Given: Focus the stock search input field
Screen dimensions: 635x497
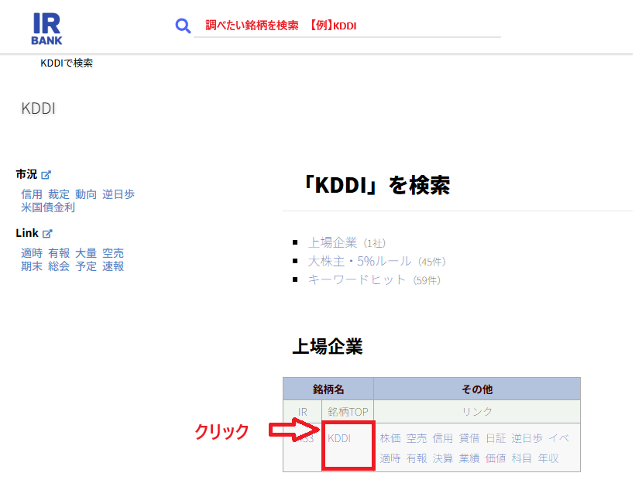Looking at the screenshot, I should click(348, 26).
